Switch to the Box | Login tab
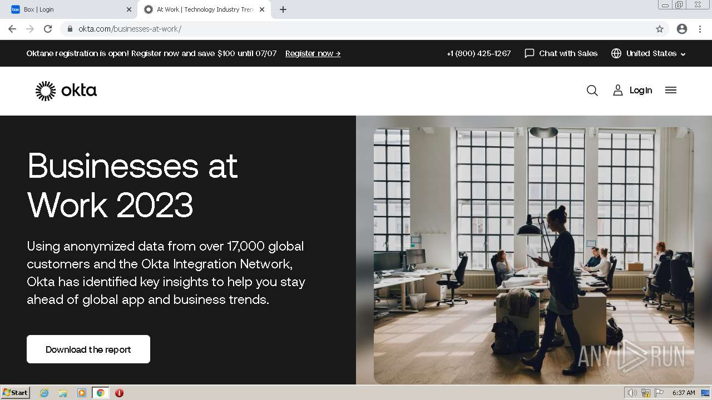Screen dimensions: 712x400 [x=71, y=9]
